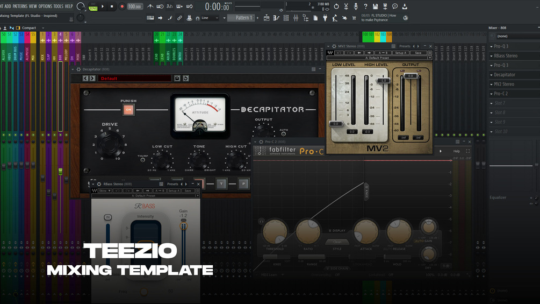This screenshot has width=540, height=304.
Task: Click the audio editor microphone icon
Action: 356,6
